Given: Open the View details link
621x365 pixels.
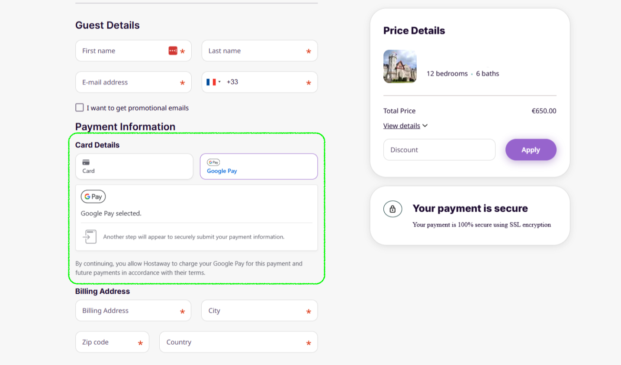Looking at the screenshot, I should (402, 126).
